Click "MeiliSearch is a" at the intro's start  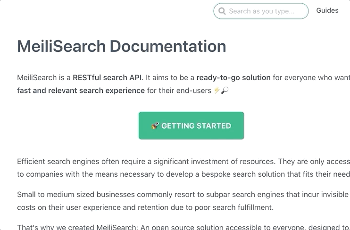click(44, 77)
